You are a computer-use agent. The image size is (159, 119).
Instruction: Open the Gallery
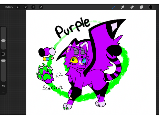point(9,7)
